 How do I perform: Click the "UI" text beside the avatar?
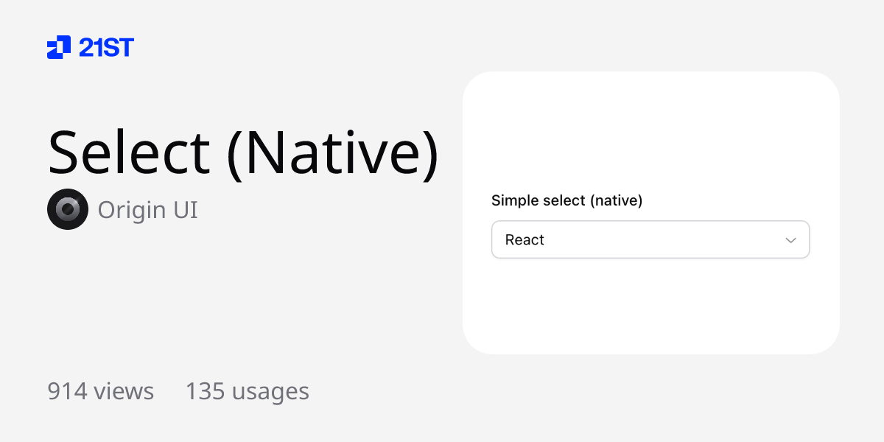pos(185,210)
